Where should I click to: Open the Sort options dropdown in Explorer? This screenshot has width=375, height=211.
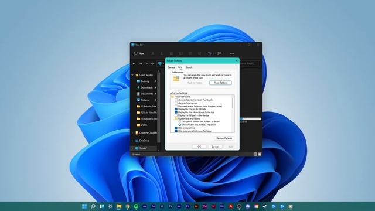[211, 53]
